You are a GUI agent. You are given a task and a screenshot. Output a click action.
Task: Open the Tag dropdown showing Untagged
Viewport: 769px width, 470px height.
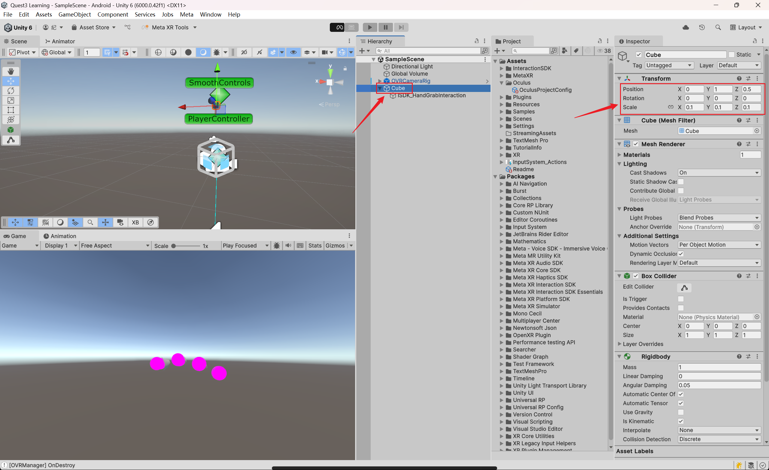point(669,65)
